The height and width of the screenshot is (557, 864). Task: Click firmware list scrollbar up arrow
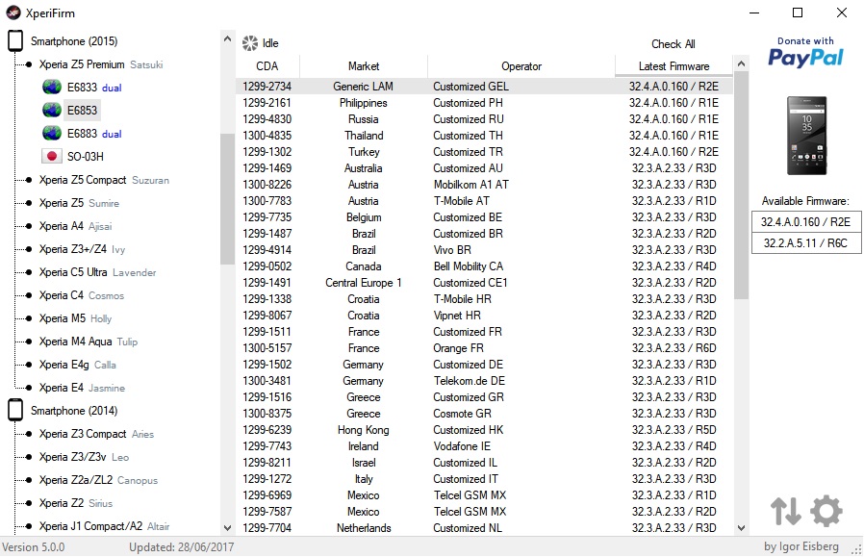[x=742, y=63]
